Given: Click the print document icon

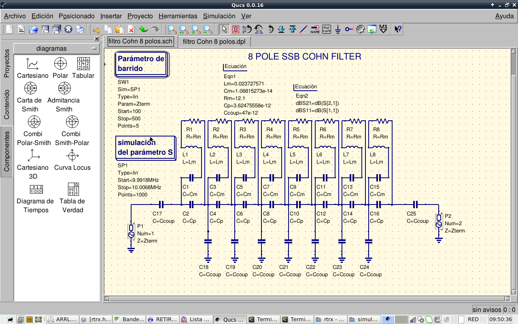Looking at the screenshot, I should [x=80, y=29].
